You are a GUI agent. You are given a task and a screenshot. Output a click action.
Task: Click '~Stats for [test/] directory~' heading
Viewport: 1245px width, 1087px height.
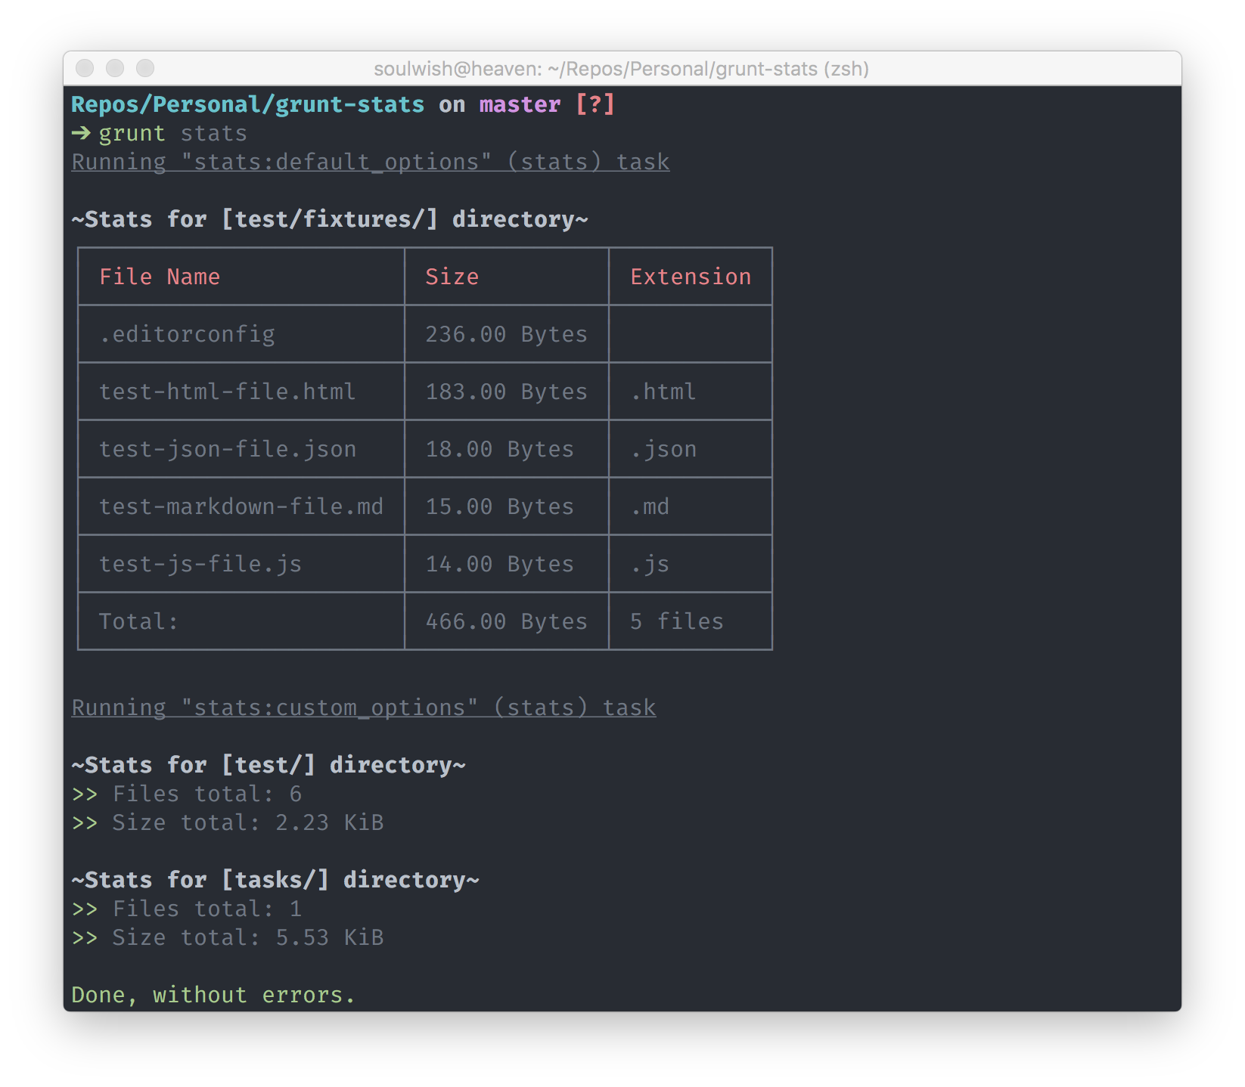click(x=269, y=765)
